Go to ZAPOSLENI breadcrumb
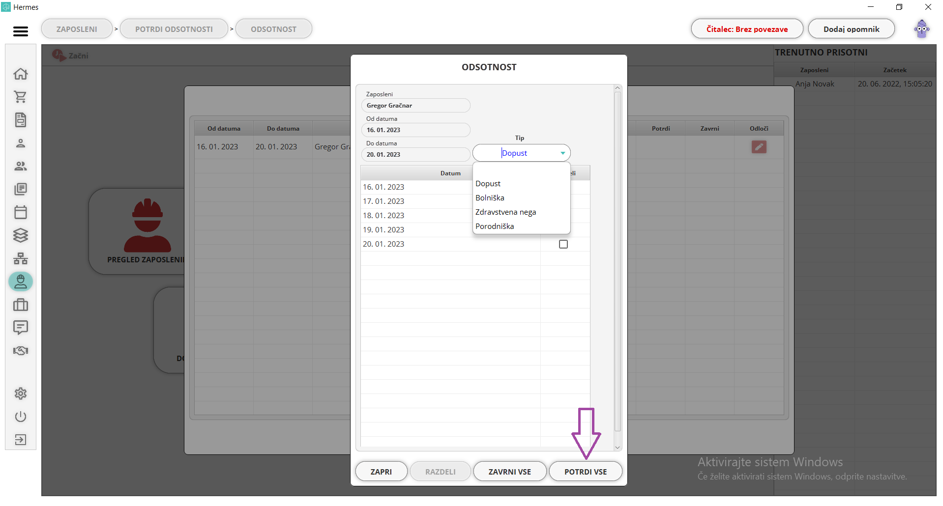Viewport: 943px width, 506px height. pos(77,29)
